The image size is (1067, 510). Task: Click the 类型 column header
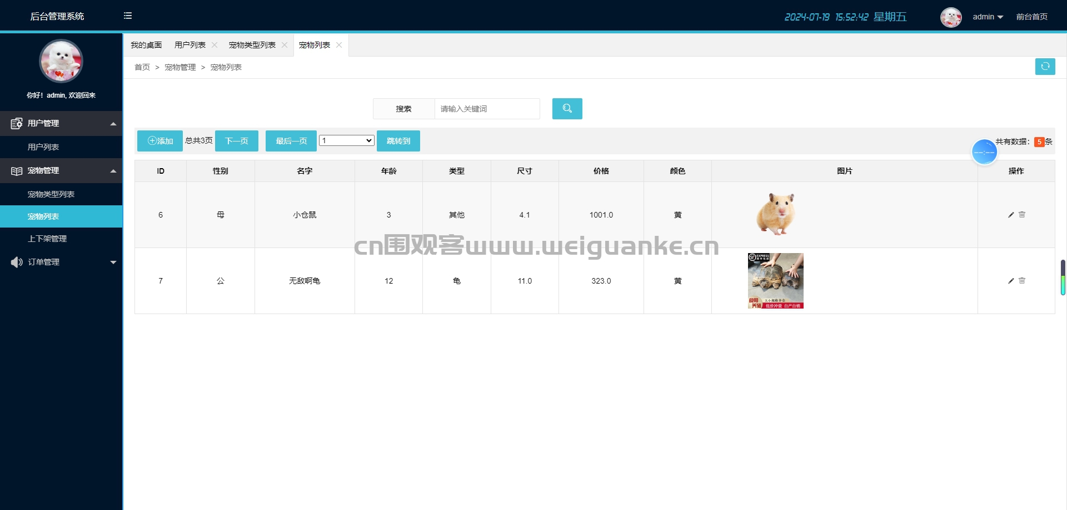457,171
